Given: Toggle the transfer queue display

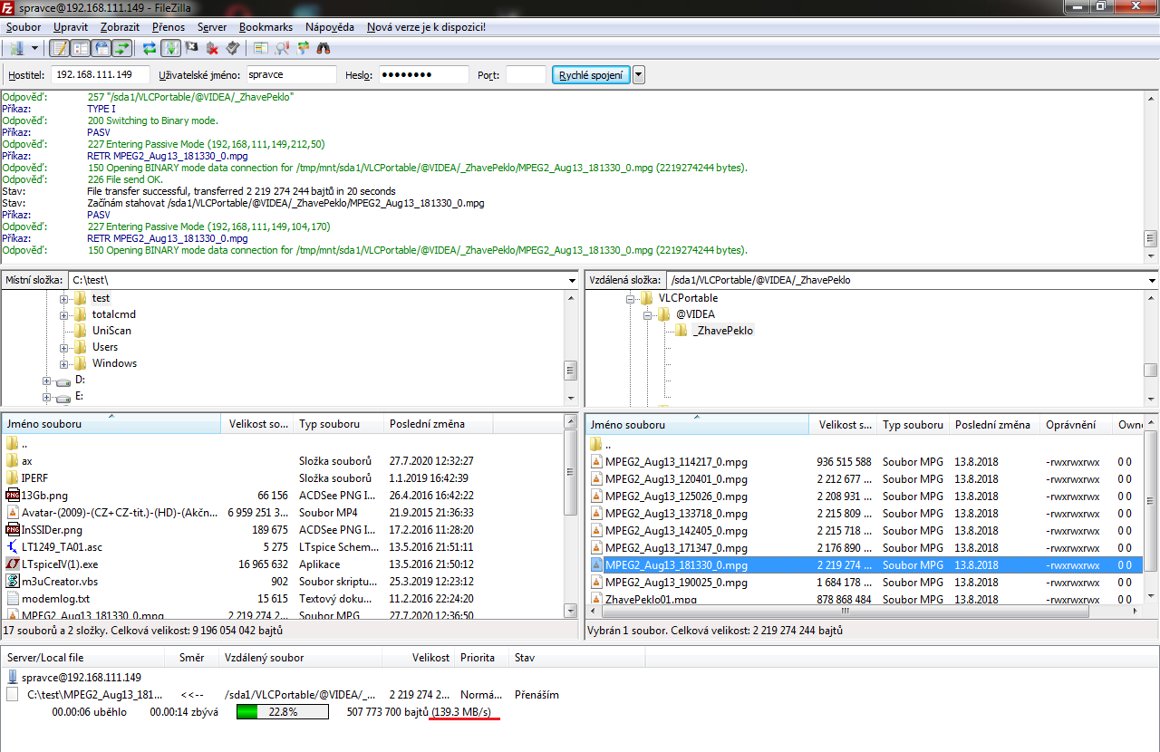Looking at the screenshot, I should 121,48.
